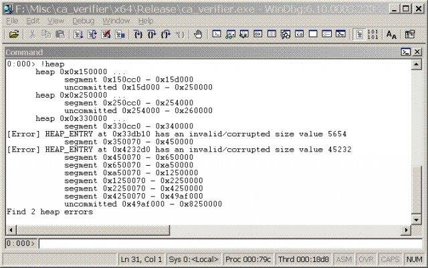
Task: Open the Locals window icon
Action: (x=244, y=34)
